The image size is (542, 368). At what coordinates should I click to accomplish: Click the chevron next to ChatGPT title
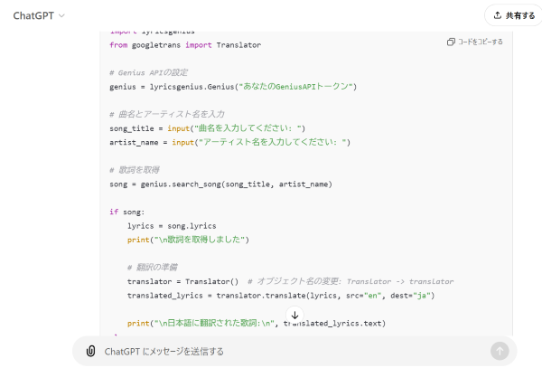click(x=61, y=16)
